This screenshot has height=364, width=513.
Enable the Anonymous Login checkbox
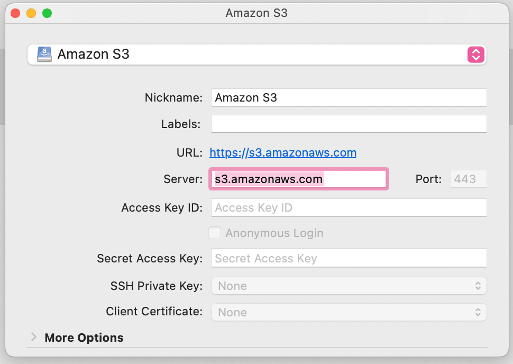215,233
